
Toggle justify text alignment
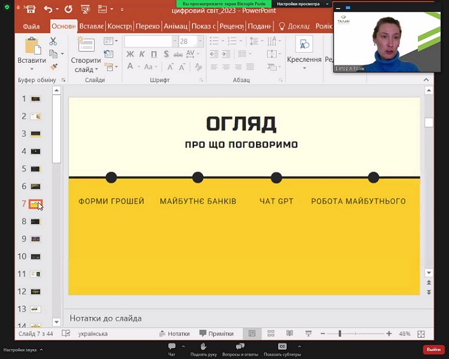click(250, 67)
